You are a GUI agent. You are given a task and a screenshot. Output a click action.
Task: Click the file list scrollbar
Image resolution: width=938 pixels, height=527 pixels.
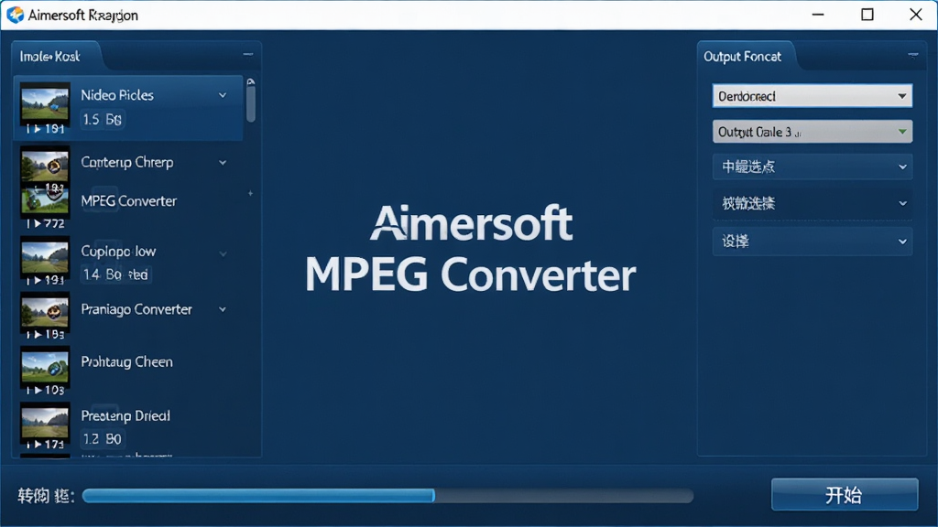click(x=251, y=104)
